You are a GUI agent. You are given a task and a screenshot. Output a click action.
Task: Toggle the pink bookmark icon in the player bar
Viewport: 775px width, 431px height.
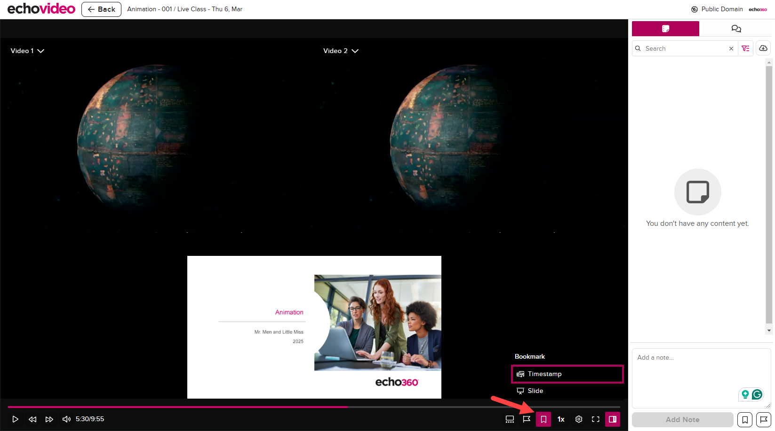click(x=543, y=419)
